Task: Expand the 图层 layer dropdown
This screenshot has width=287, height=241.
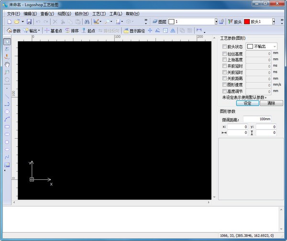Action: click(216, 22)
